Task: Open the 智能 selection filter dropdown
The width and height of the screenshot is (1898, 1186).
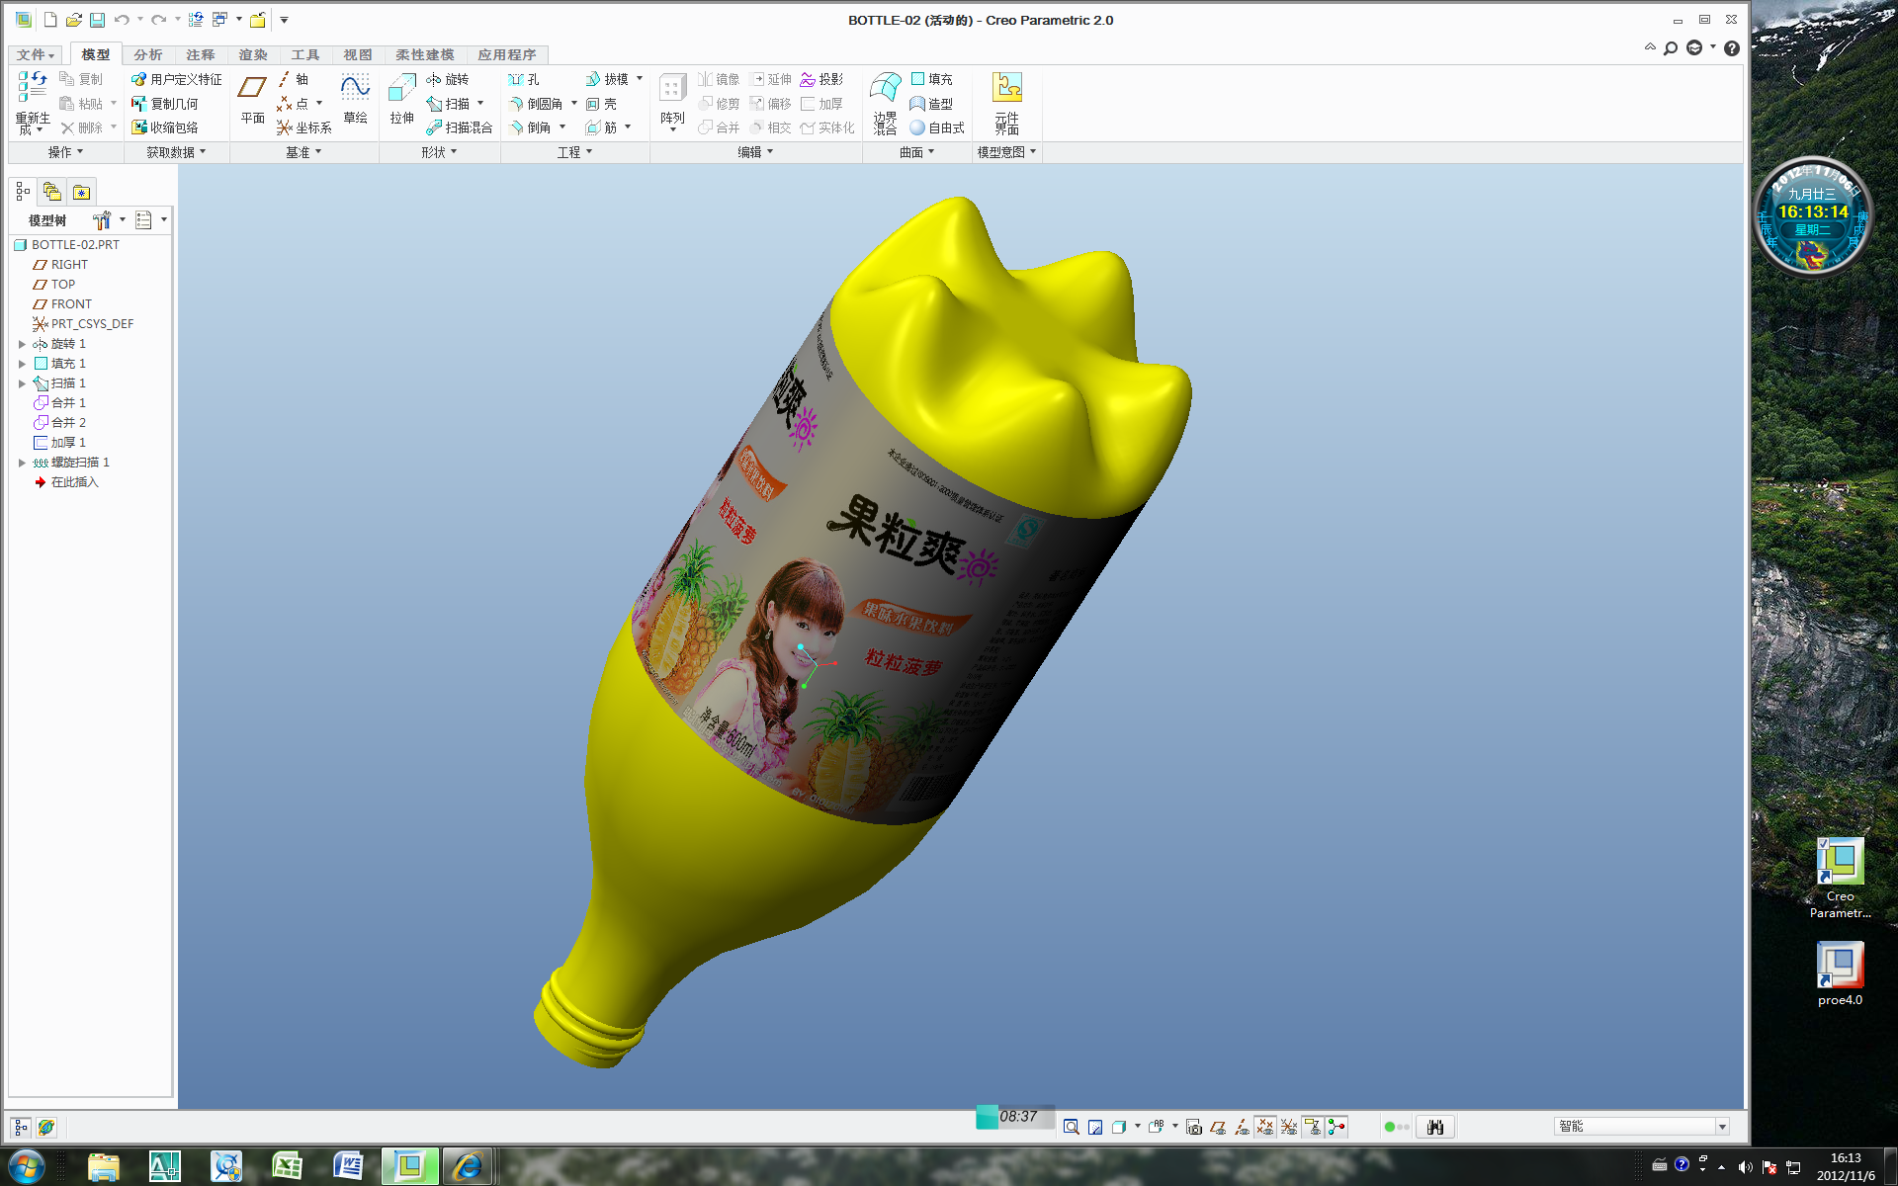Action: point(1722,1127)
